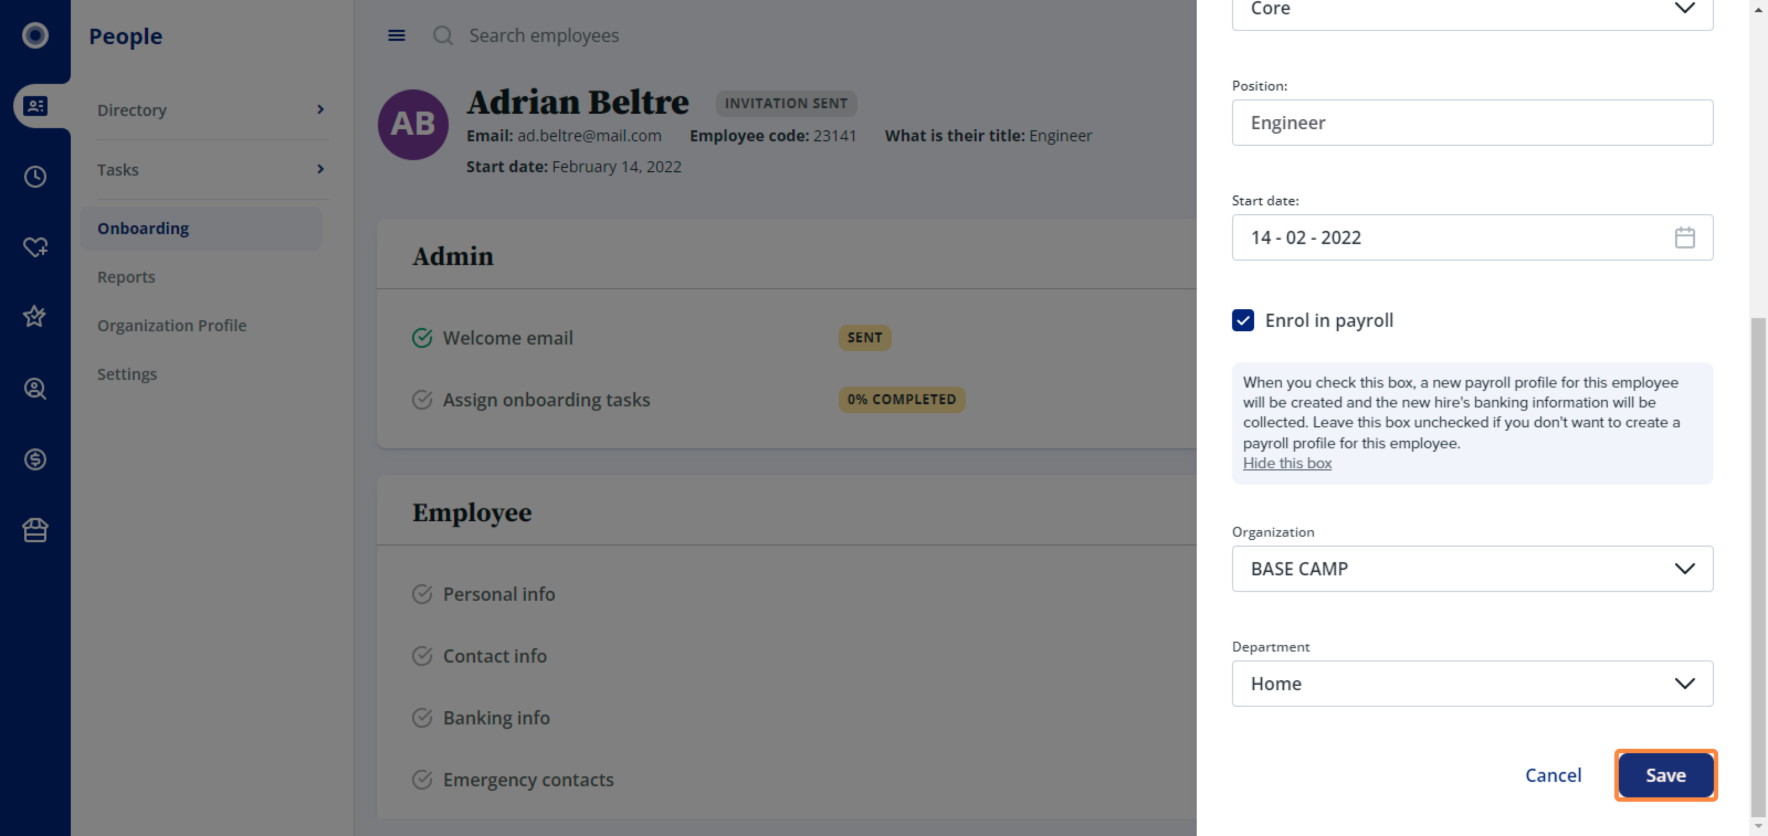Cancel editing the employee
The height and width of the screenshot is (836, 1768).
click(1553, 775)
